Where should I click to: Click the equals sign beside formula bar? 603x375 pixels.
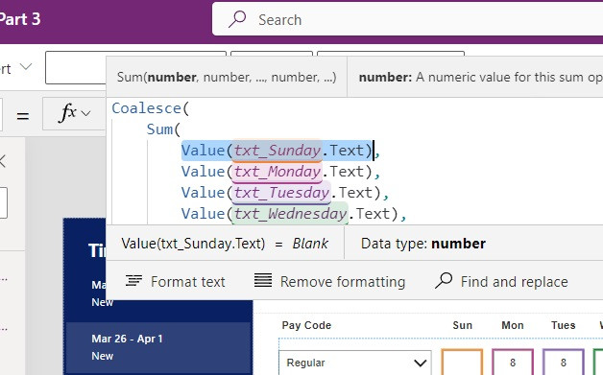click(x=23, y=116)
